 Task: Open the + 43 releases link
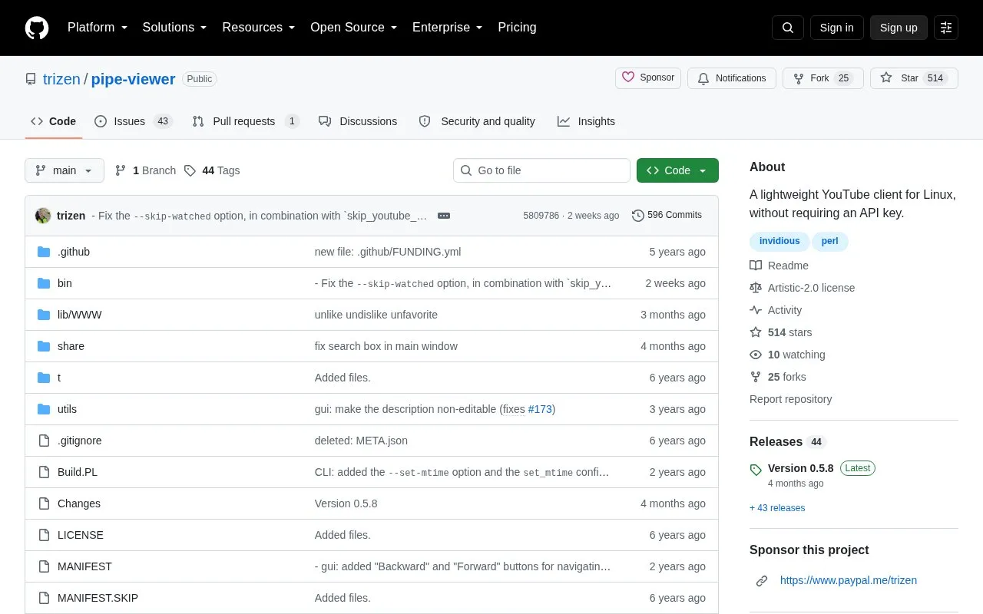[x=777, y=508]
